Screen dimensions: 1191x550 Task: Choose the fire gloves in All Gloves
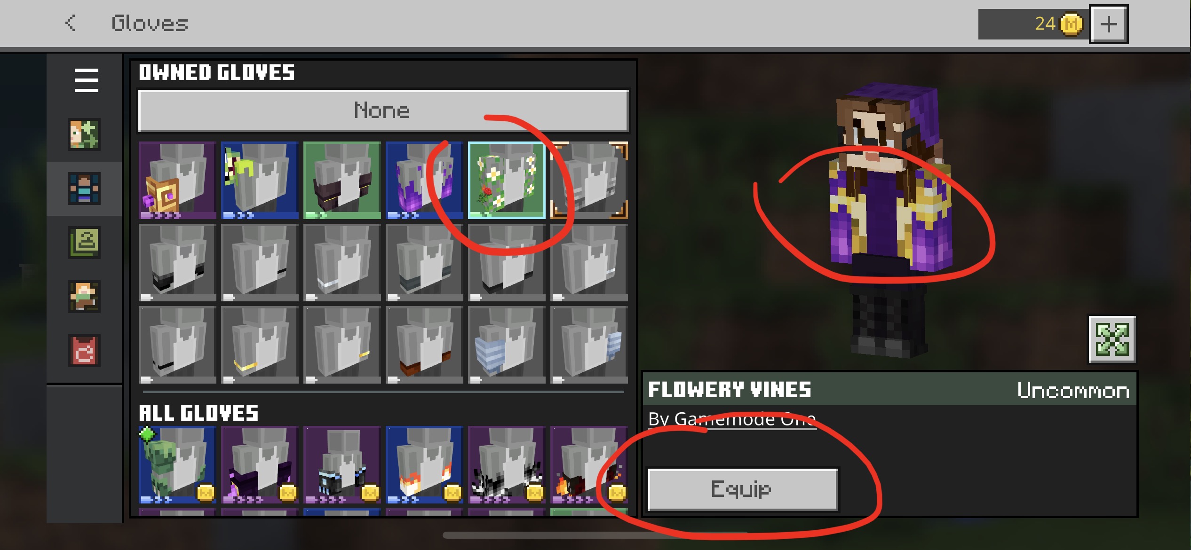[424, 465]
